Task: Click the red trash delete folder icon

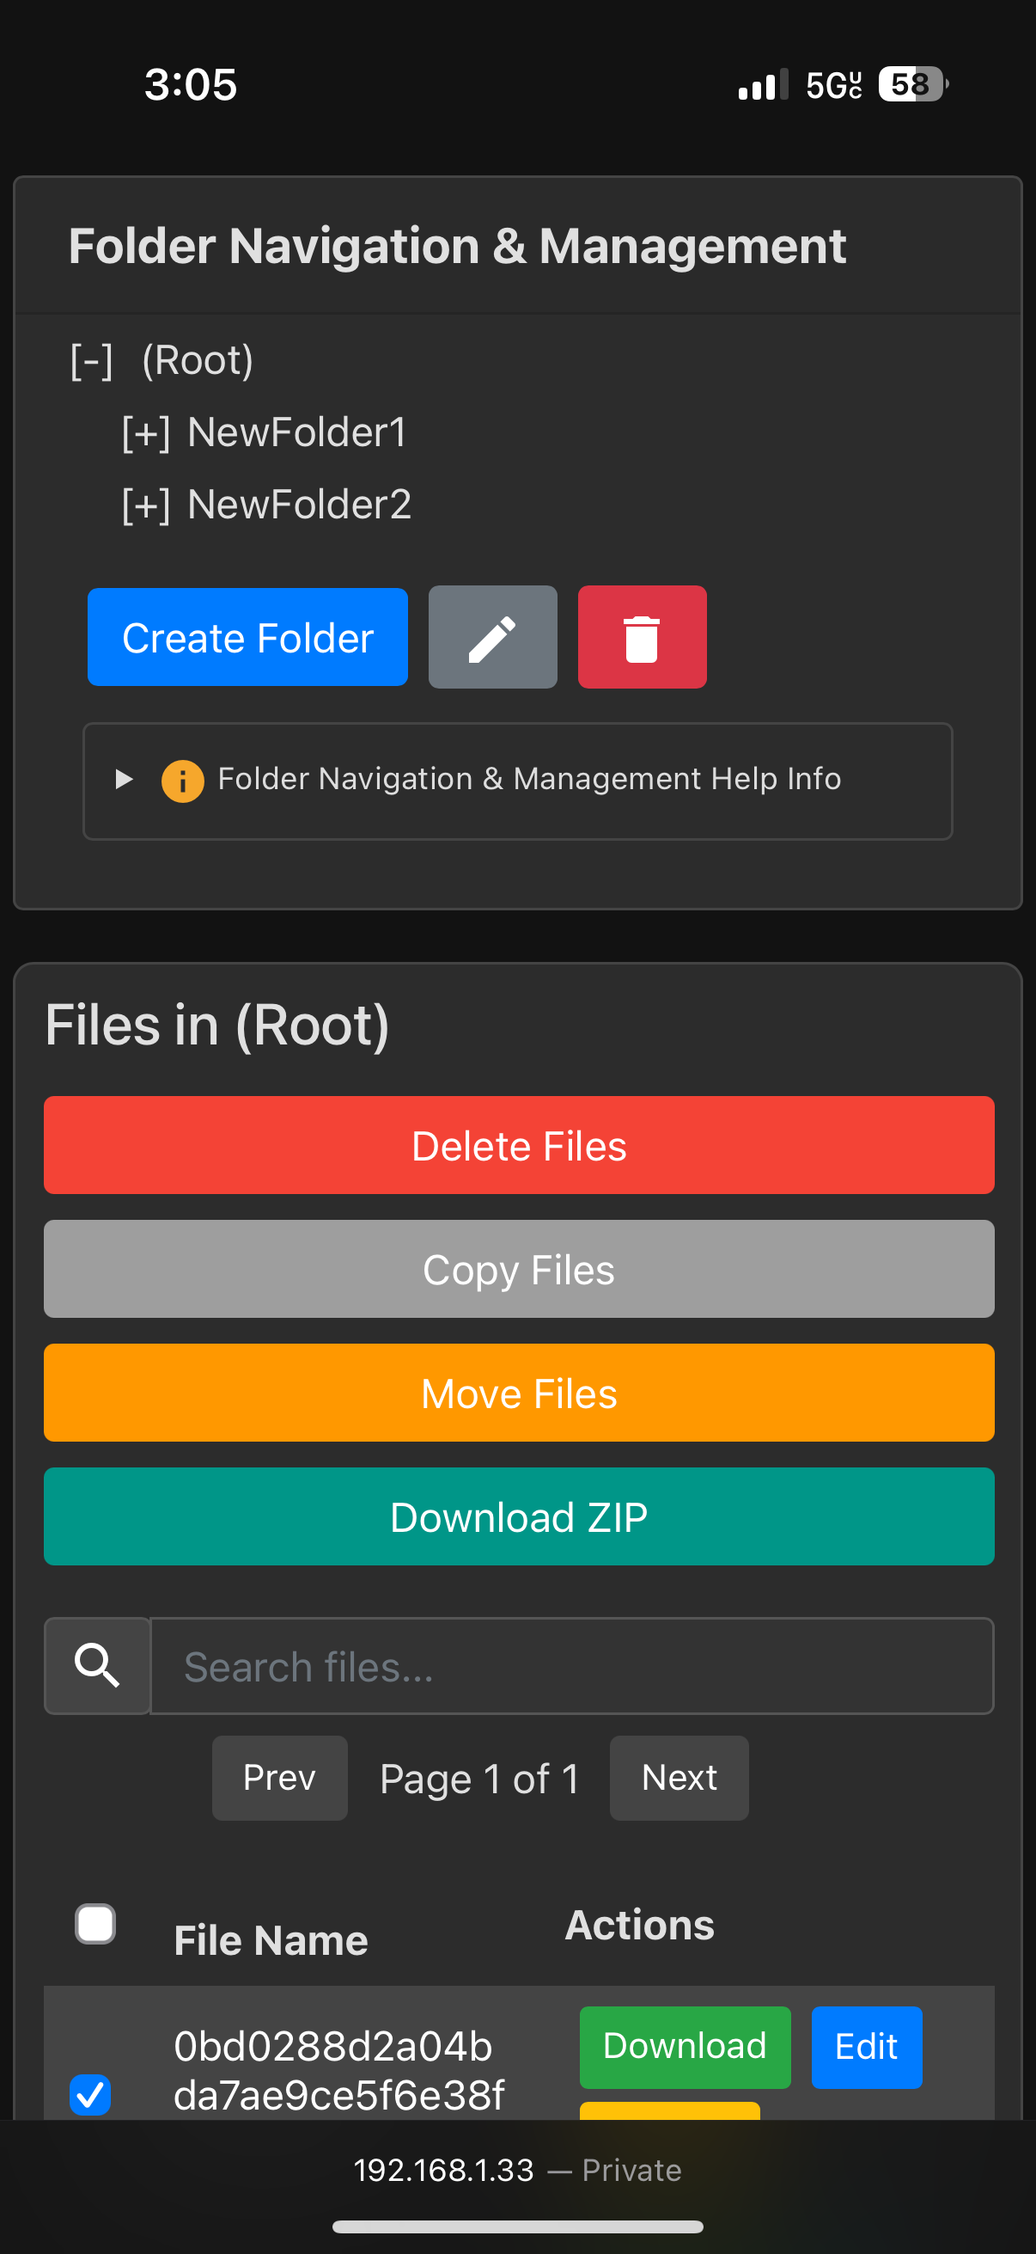Action: click(x=642, y=637)
